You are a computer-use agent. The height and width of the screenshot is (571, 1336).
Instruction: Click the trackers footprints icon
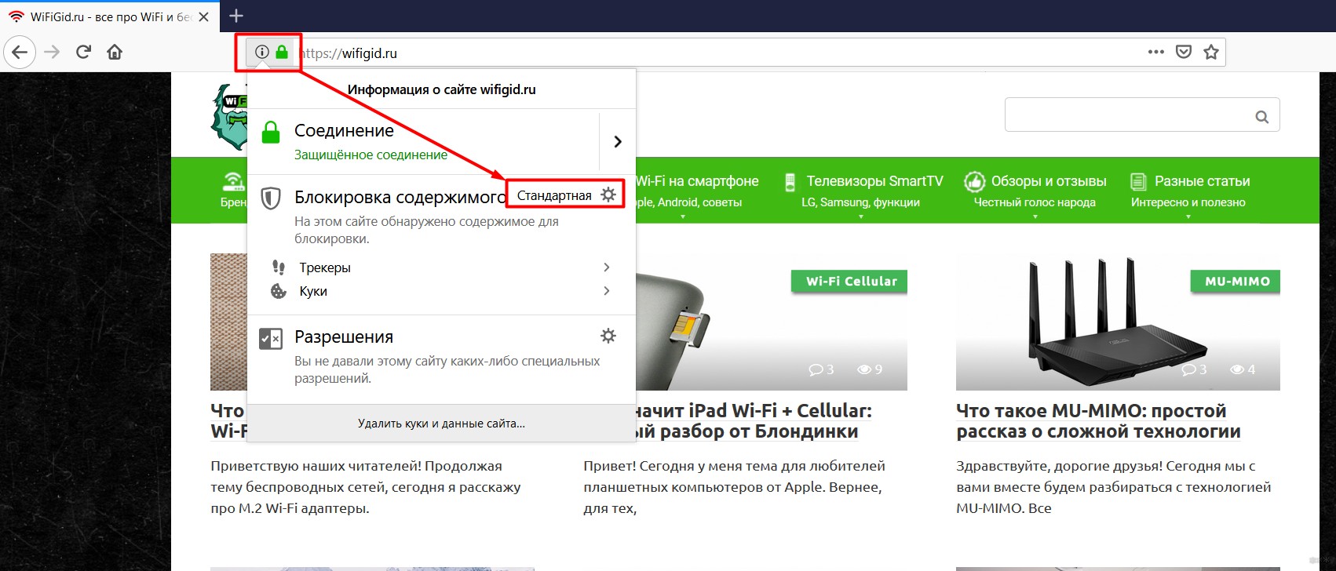[279, 267]
